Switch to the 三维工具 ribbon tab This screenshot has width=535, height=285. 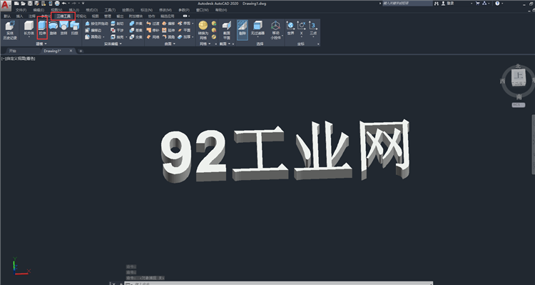(63, 16)
